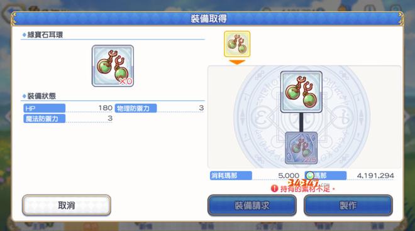415x231 pixels.
Task: Click the 4,191,294 mana balance value
Action: [375, 176]
